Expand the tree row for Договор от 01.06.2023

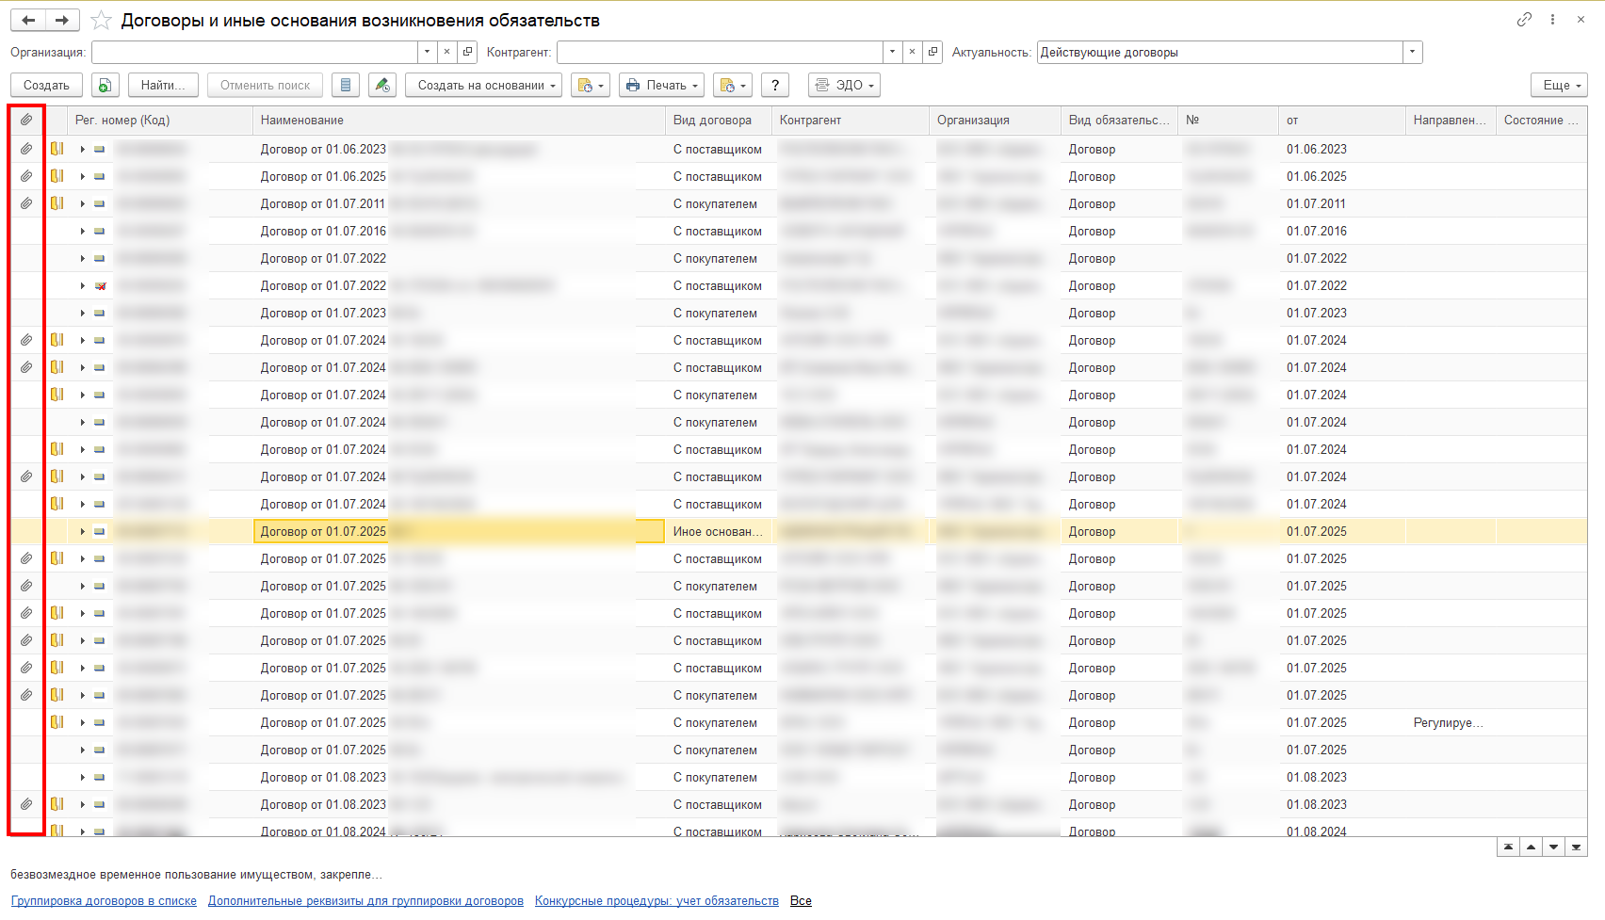click(x=83, y=150)
